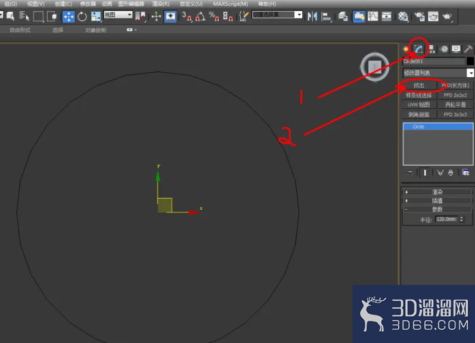Switch to Display command panel
The height and width of the screenshot is (343, 475).
point(456,49)
